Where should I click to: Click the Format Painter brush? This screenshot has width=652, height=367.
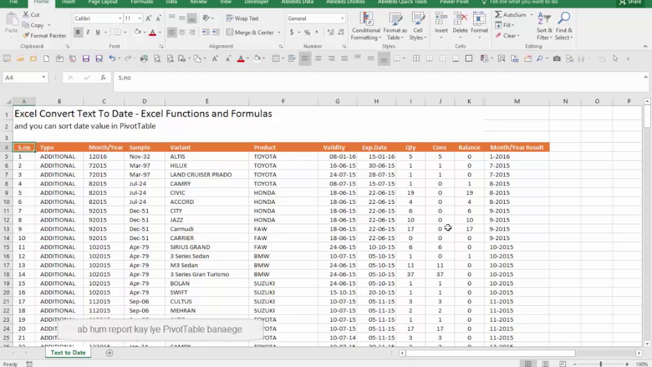point(26,36)
